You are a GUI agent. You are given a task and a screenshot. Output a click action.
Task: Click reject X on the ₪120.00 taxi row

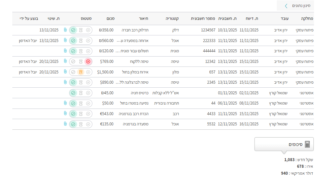[88, 51]
